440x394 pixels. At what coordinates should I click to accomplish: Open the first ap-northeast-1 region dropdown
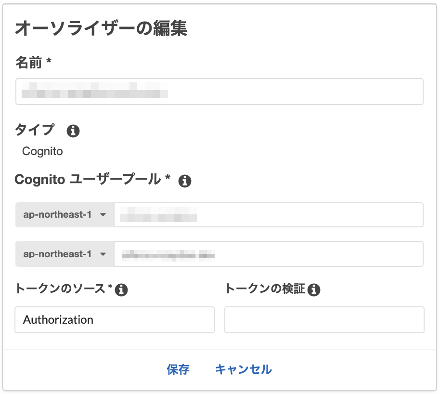click(64, 215)
